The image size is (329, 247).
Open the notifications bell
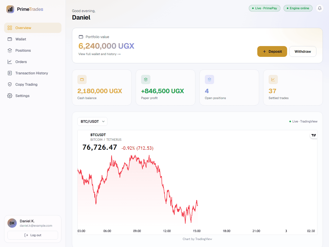[x=320, y=8]
